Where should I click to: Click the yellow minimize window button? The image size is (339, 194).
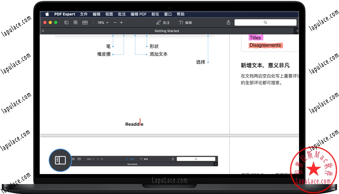point(50,22)
